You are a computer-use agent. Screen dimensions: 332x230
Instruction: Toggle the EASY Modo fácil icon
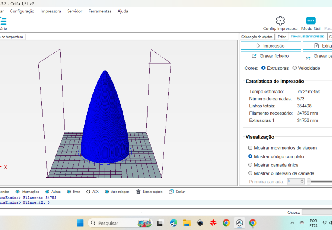[x=310, y=21]
